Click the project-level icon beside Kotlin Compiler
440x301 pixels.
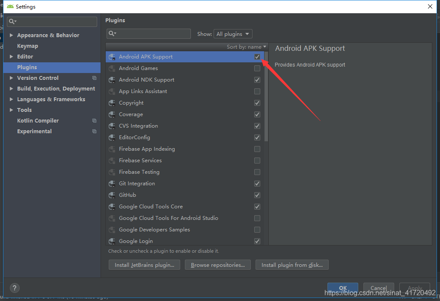coord(94,121)
